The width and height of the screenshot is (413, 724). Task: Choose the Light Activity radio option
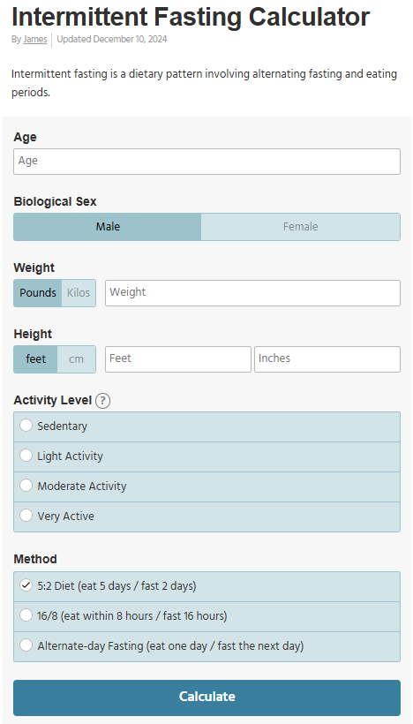coord(206,456)
